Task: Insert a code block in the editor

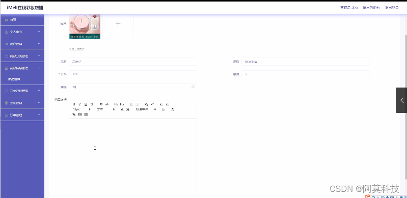Action: [107, 104]
